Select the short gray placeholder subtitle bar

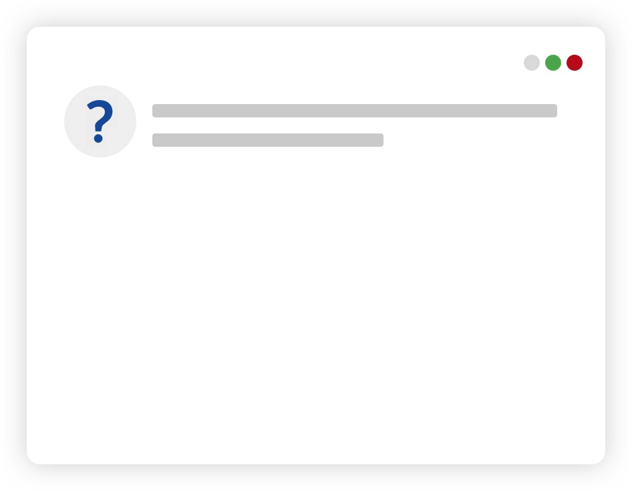click(x=268, y=140)
